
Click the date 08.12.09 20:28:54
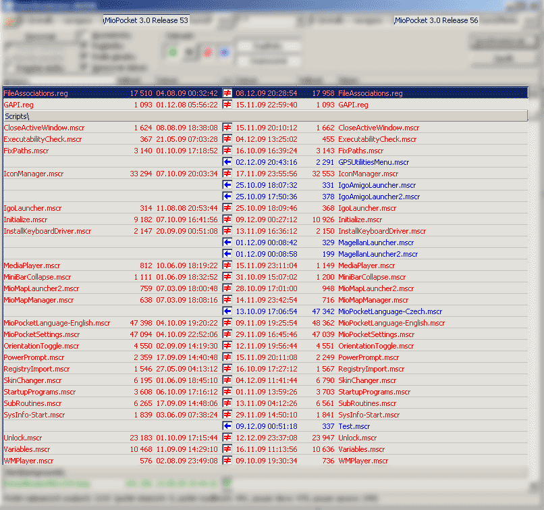coord(267,93)
